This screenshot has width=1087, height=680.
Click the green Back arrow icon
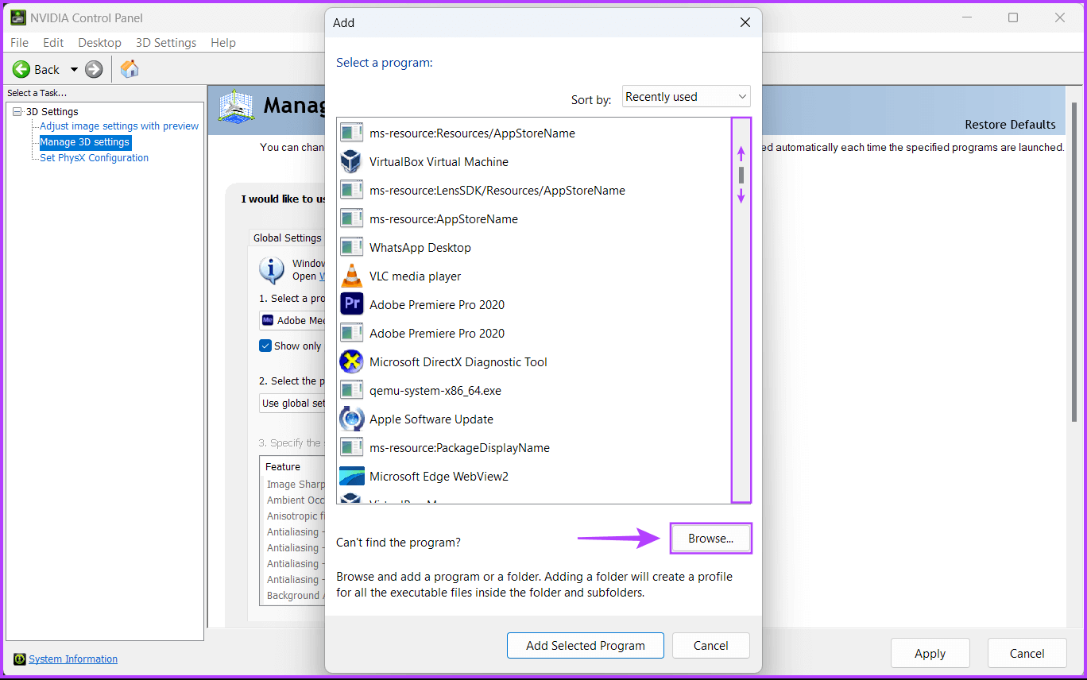(21, 69)
